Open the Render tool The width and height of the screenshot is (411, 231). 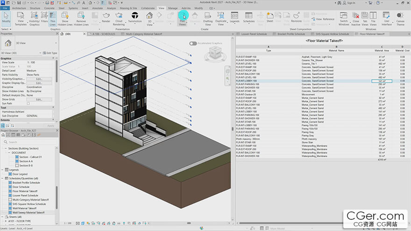click(106, 17)
